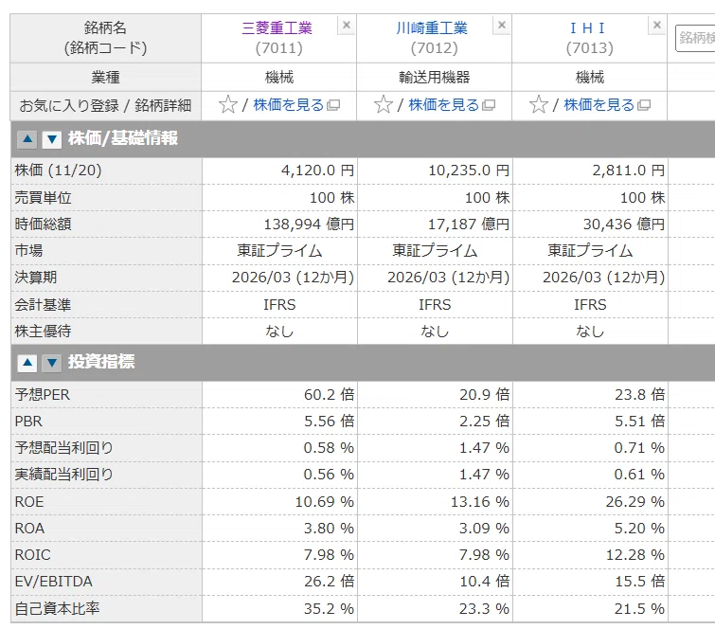The image size is (715, 629).
Task: Select stock code (7011) text
Action: 279,48
